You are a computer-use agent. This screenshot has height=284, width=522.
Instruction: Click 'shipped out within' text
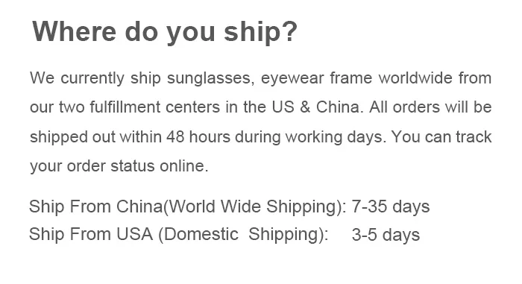click(96, 137)
